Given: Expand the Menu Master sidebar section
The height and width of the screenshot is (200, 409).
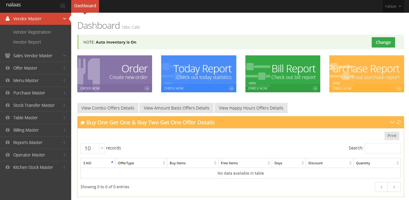Looking at the screenshot, I should tap(35, 80).
